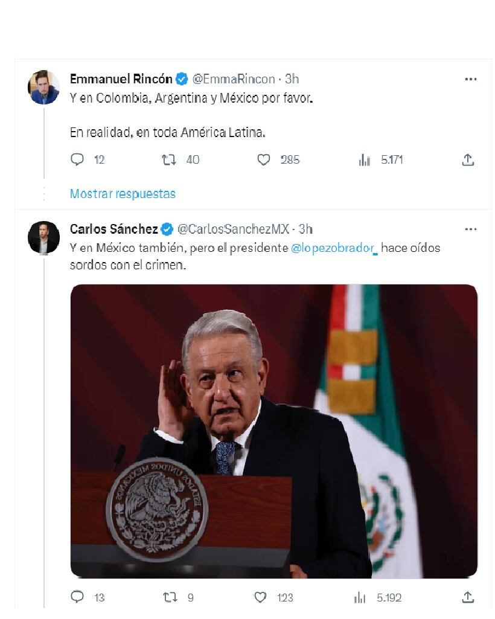The height and width of the screenshot is (619, 495).
Task: Open more options on Carlos Sánchez's tweet
Action: coord(471,228)
